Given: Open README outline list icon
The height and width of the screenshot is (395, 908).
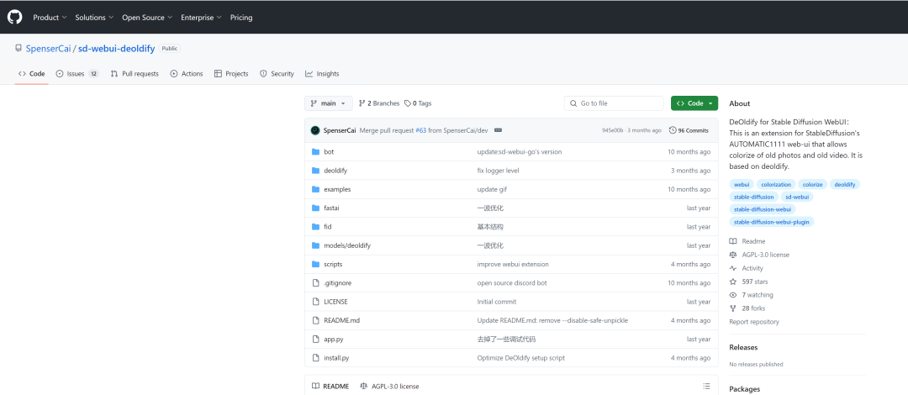Looking at the screenshot, I should (x=706, y=387).
